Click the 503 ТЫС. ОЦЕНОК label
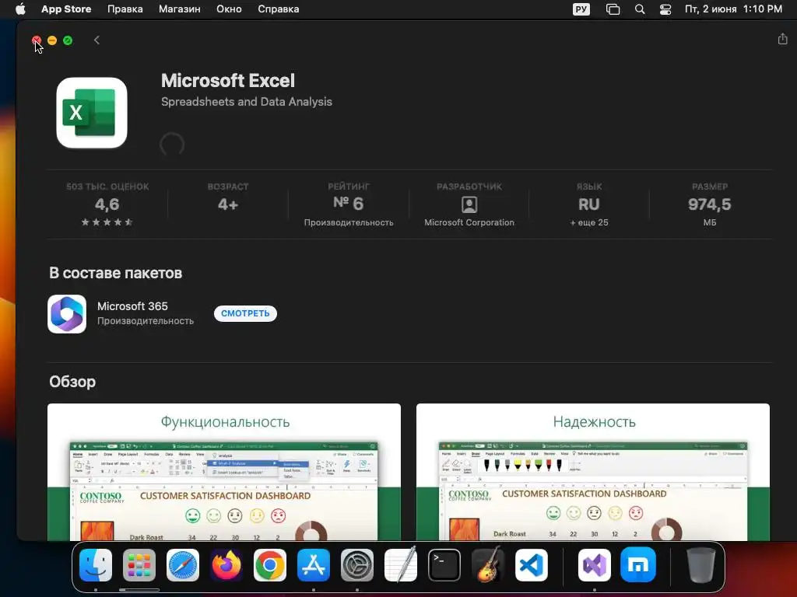797x597 pixels. (107, 187)
